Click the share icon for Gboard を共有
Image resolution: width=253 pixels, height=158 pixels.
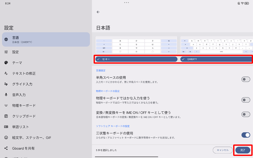coord(6,148)
